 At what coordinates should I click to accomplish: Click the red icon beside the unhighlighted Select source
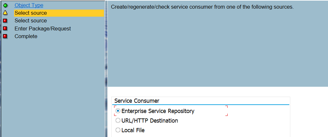click(5, 21)
